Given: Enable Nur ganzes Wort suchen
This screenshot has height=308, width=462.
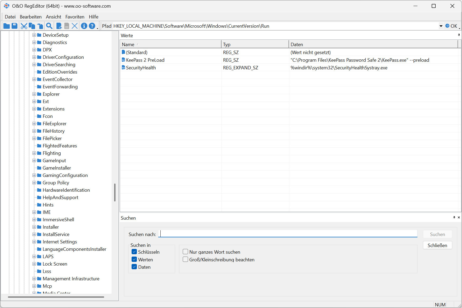Looking at the screenshot, I should pos(185,252).
